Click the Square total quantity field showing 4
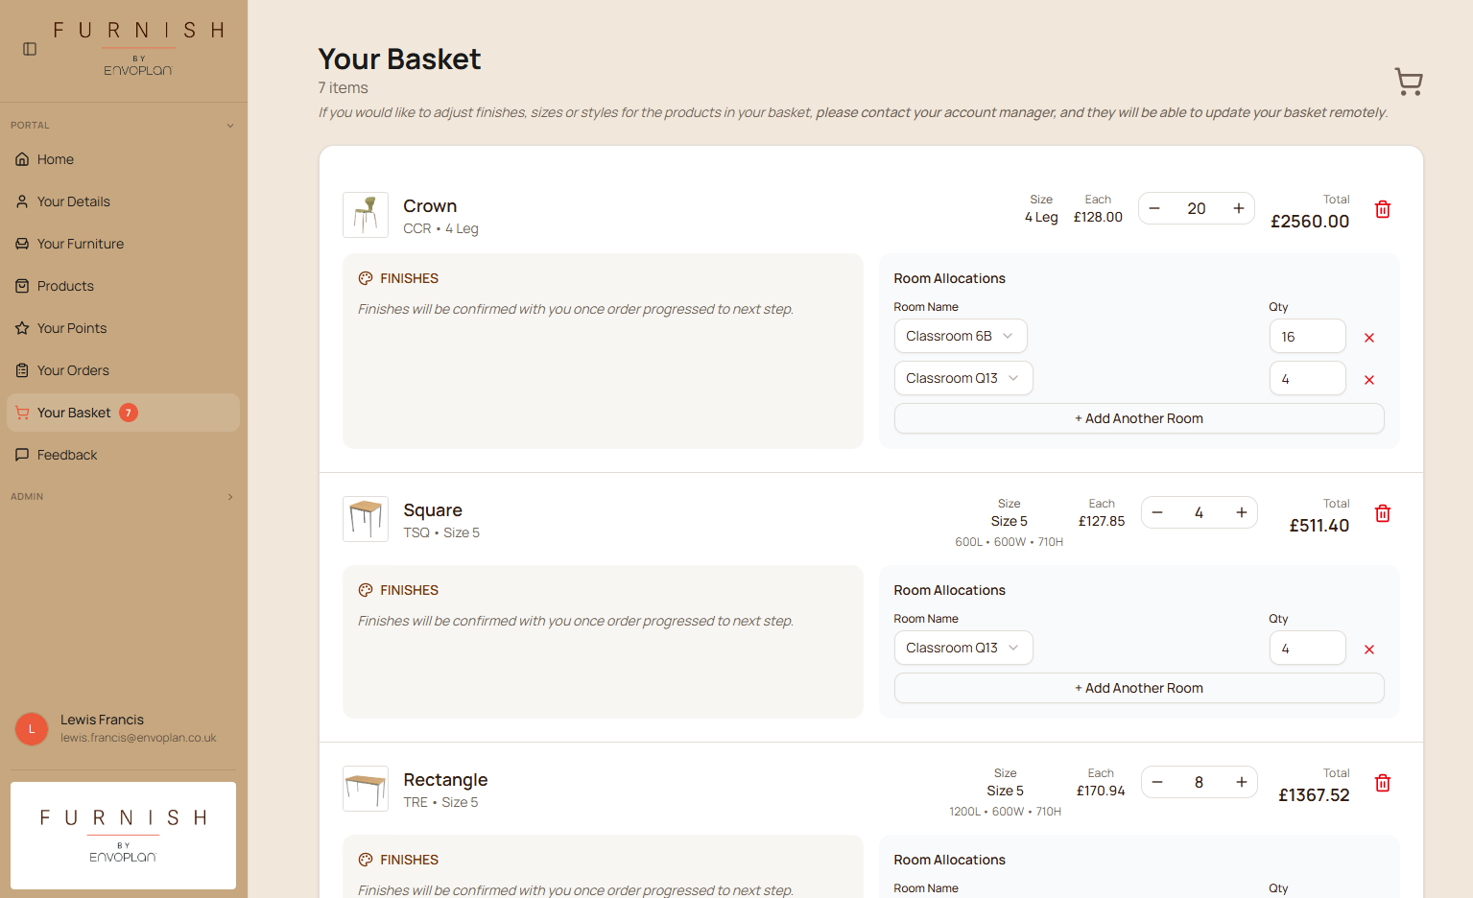 point(1199,512)
